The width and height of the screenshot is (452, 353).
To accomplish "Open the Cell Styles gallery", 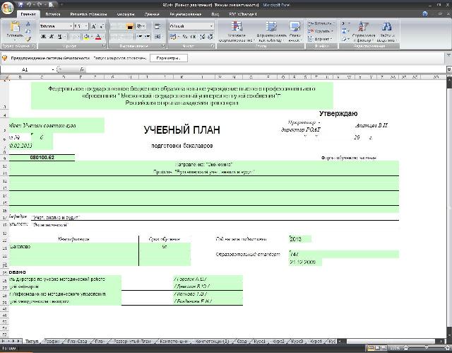I will coord(295,32).
